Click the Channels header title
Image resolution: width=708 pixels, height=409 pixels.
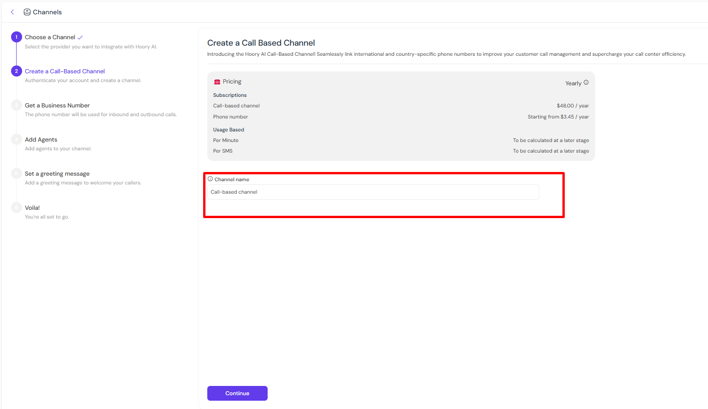[x=47, y=12]
